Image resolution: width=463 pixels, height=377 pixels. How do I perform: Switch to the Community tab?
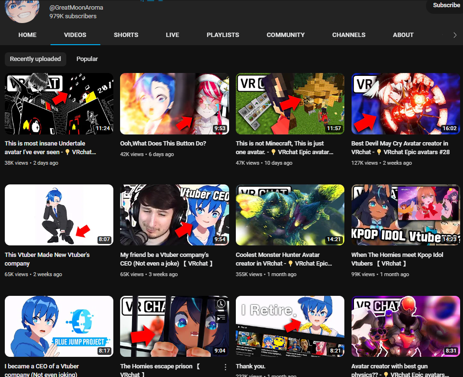[x=286, y=35]
